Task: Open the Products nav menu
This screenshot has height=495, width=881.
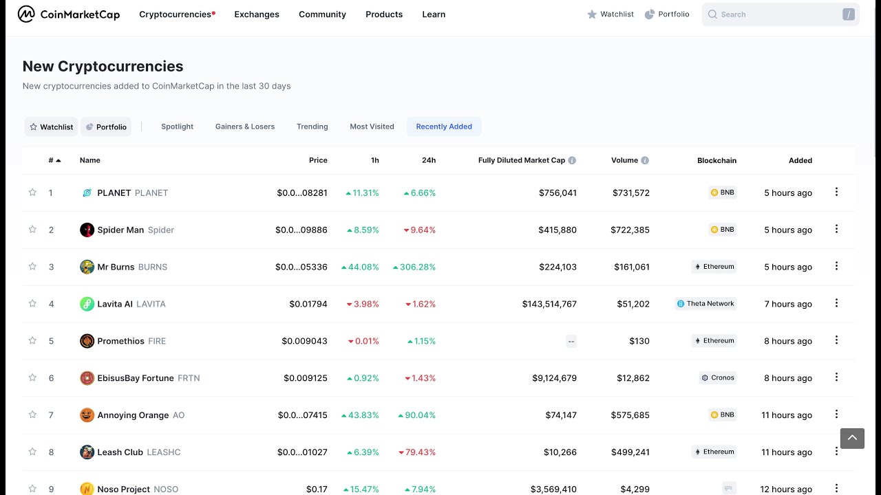Action: [x=384, y=14]
